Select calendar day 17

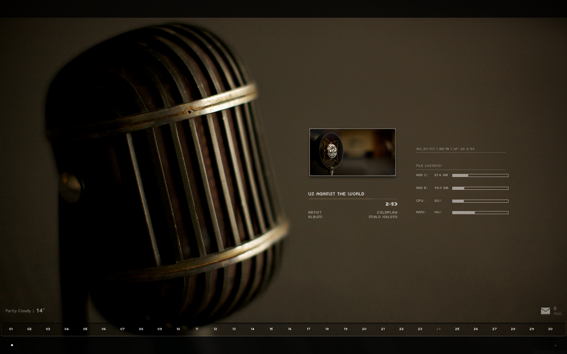[x=308, y=329]
